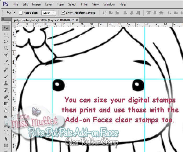
Task: Pick the Magic Wand tool
Action: [x=6, y=48]
